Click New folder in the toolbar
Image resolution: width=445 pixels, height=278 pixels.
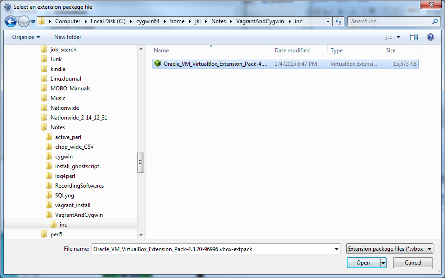point(68,37)
